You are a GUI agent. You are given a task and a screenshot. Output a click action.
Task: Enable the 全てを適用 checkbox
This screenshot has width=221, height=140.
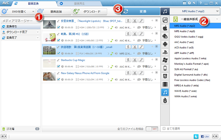(164, 129)
